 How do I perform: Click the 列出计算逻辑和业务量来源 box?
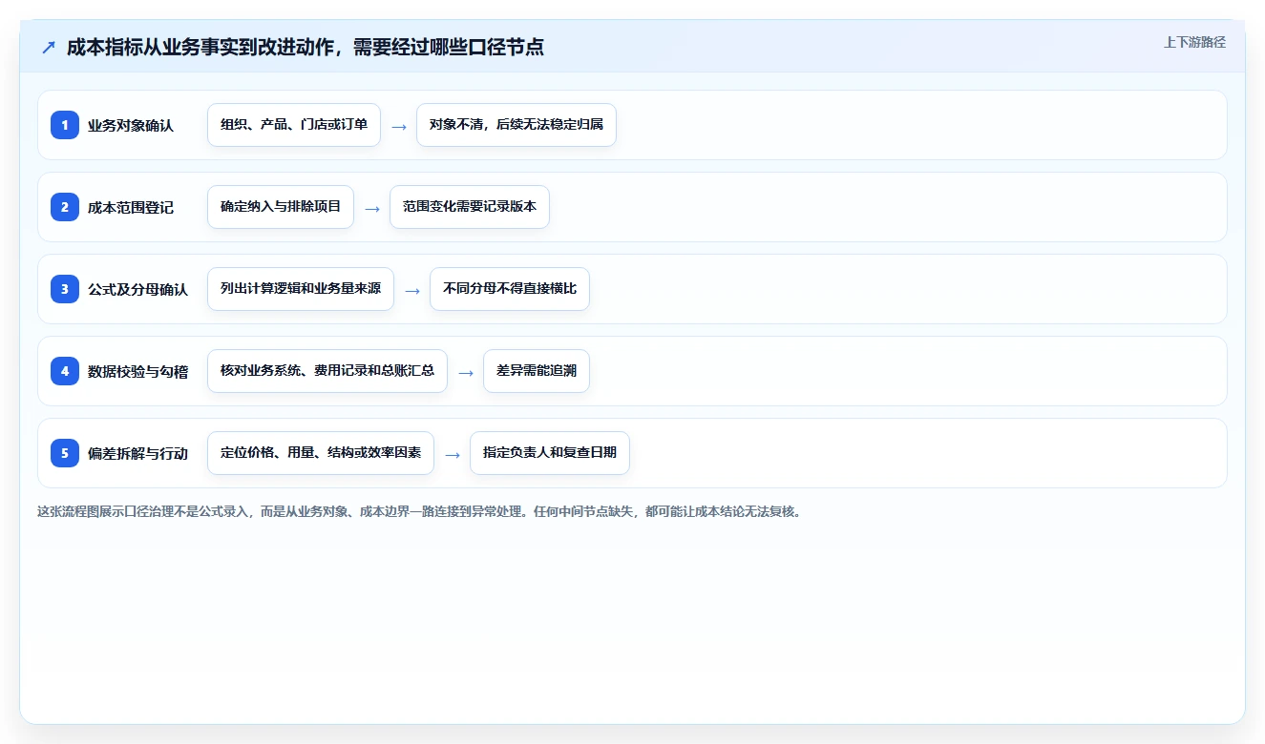tap(301, 289)
